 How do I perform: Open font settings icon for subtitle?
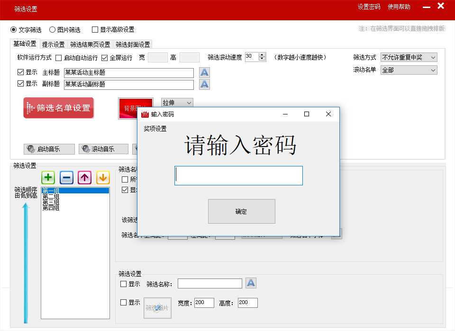pyautogui.click(x=204, y=84)
